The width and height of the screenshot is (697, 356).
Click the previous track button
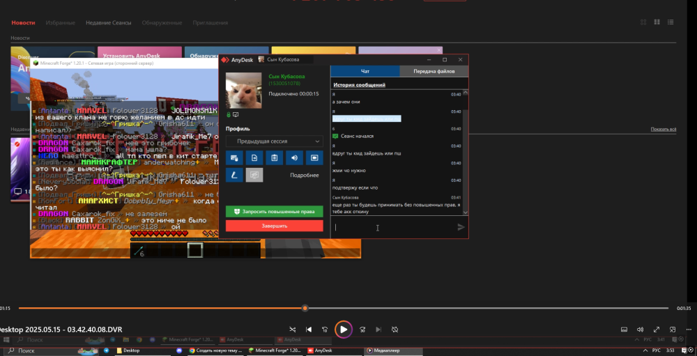point(309,330)
